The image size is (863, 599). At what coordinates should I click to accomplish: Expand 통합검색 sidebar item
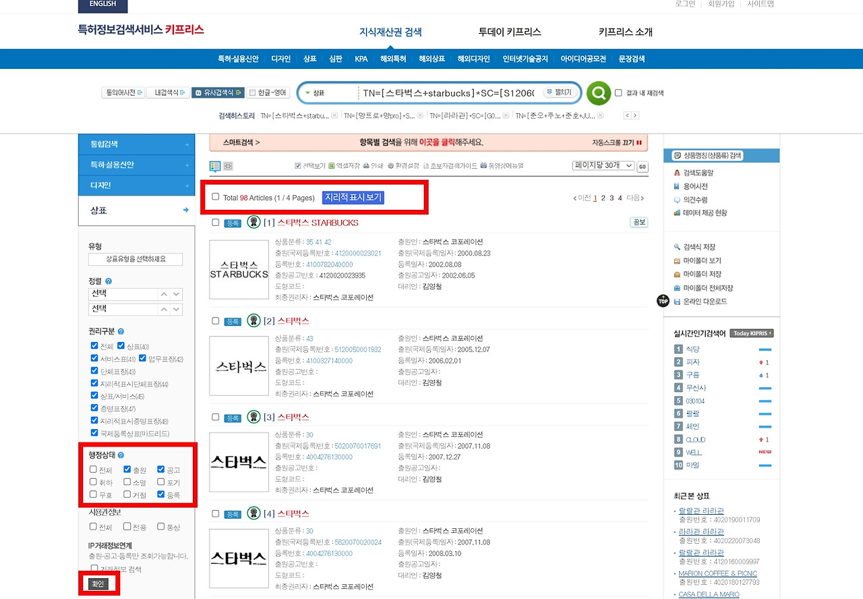pos(137,144)
